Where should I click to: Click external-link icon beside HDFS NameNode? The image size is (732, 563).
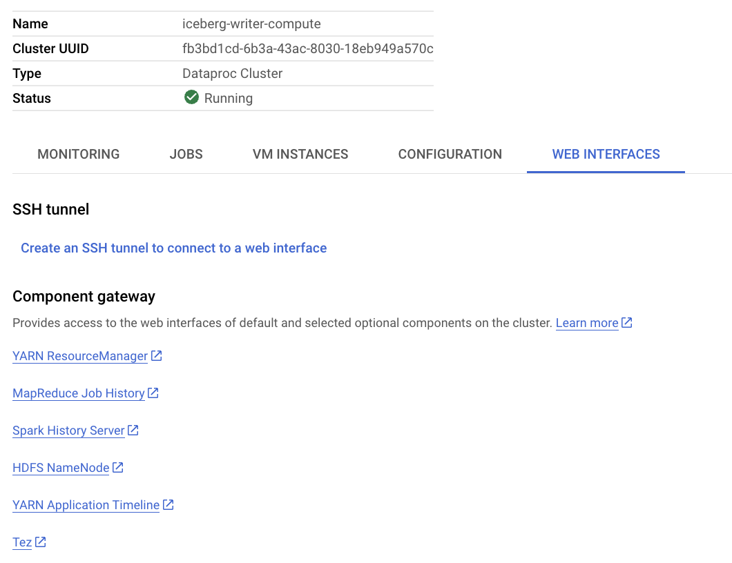pyautogui.click(x=118, y=468)
